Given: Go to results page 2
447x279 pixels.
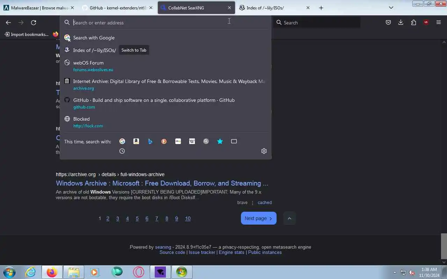Looking at the screenshot, I should [108, 219].
